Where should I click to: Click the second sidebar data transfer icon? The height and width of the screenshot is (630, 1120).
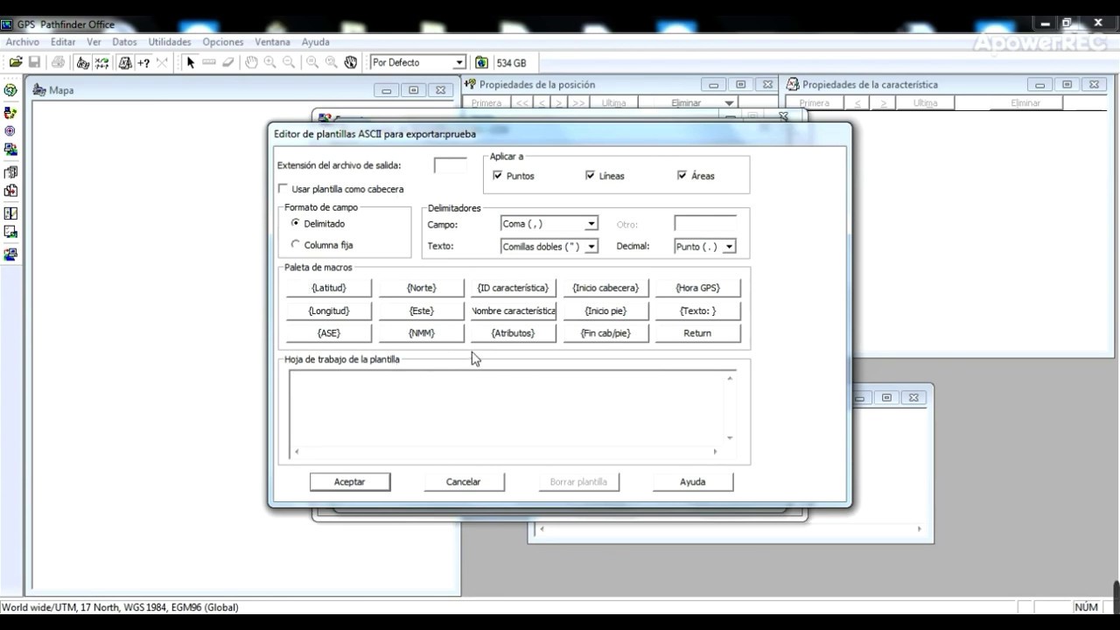10,113
